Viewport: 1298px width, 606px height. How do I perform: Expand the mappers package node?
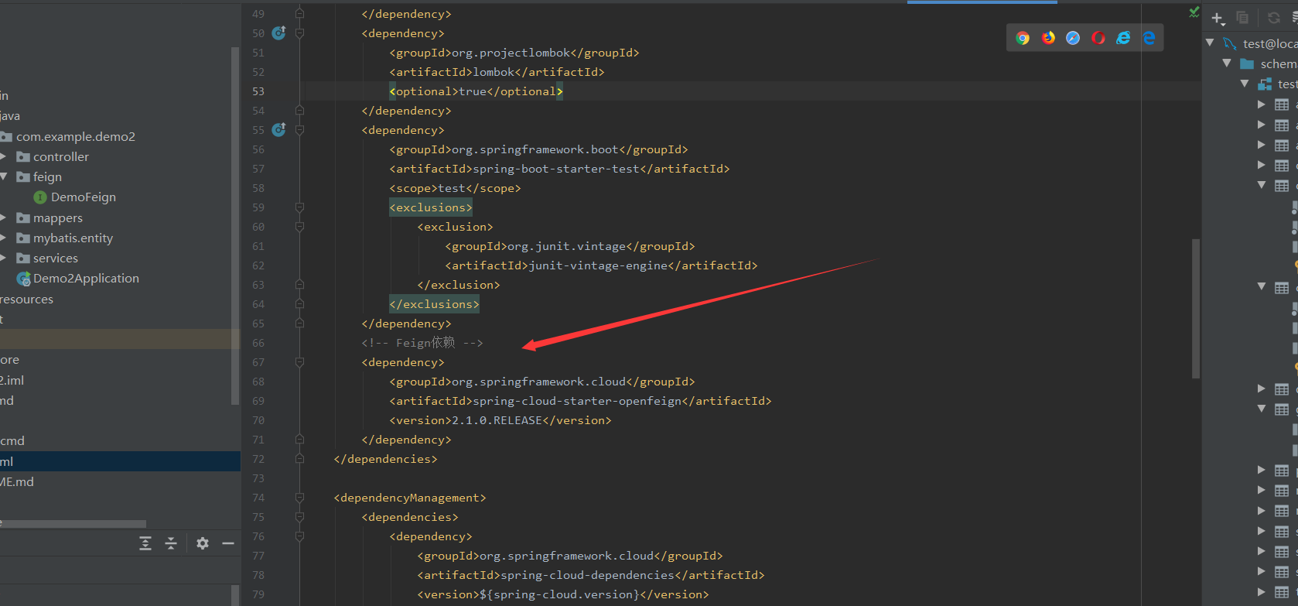tap(4, 217)
